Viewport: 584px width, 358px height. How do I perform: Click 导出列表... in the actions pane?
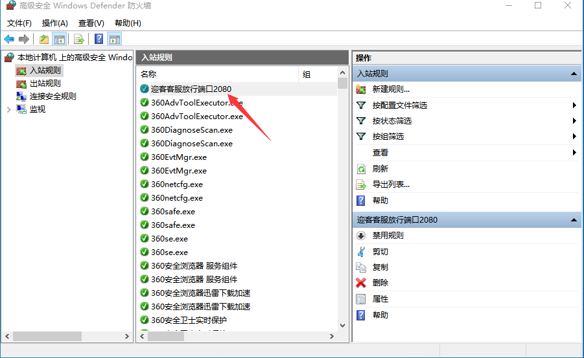tap(391, 185)
